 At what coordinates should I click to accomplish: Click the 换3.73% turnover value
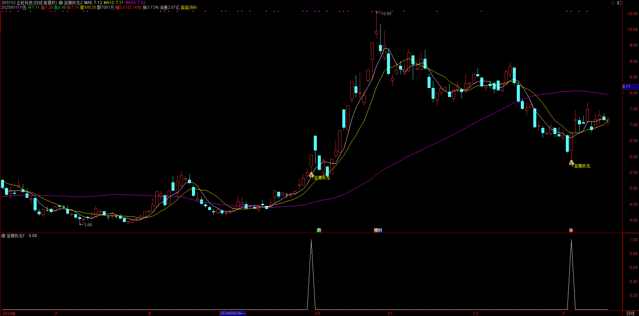pos(151,7)
